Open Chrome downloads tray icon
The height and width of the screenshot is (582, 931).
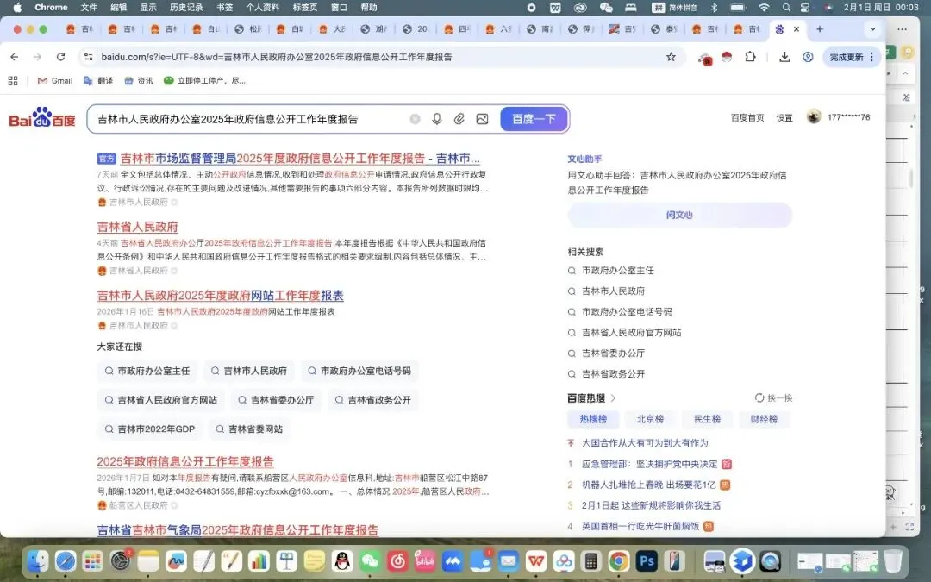tap(784, 57)
